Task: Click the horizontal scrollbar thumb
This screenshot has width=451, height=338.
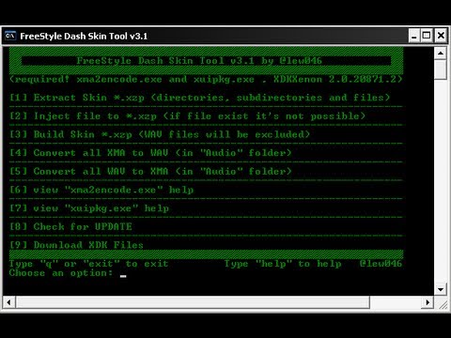Action: (x=193, y=302)
